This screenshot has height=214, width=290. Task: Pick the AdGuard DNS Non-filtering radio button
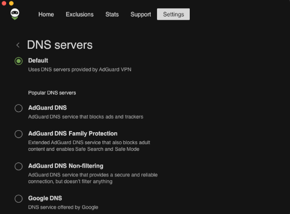[19, 166]
